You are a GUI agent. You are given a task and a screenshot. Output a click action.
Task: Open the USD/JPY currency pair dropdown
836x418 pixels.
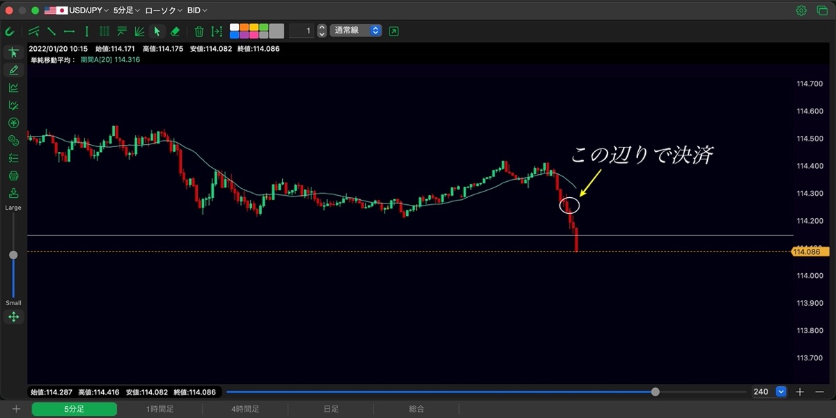[x=76, y=10]
